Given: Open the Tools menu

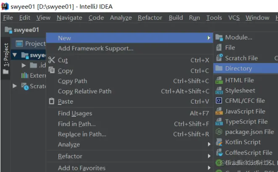Looking at the screenshot, I should (x=214, y=18).
